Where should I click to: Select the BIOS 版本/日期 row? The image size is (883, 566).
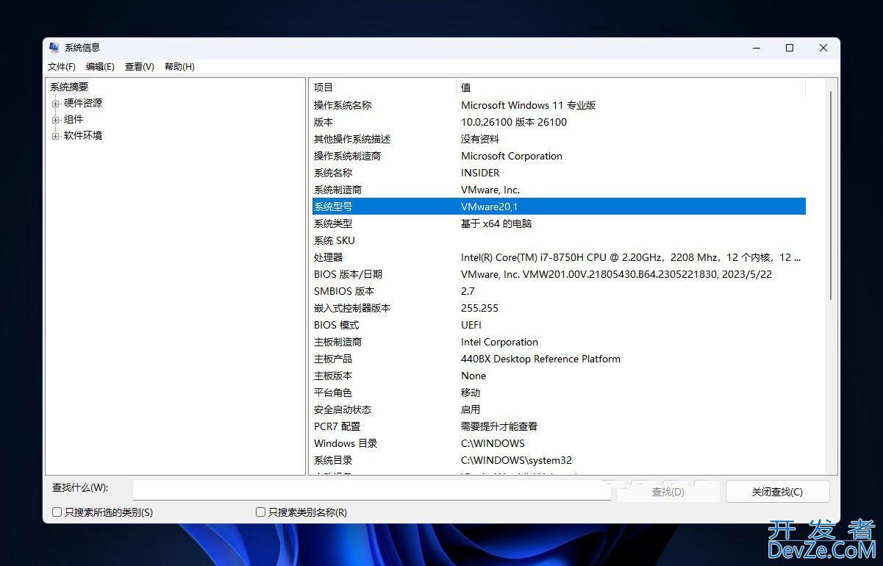coord(558,274)
